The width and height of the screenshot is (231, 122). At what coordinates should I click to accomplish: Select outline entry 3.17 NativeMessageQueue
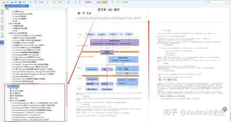pos(33,74)
